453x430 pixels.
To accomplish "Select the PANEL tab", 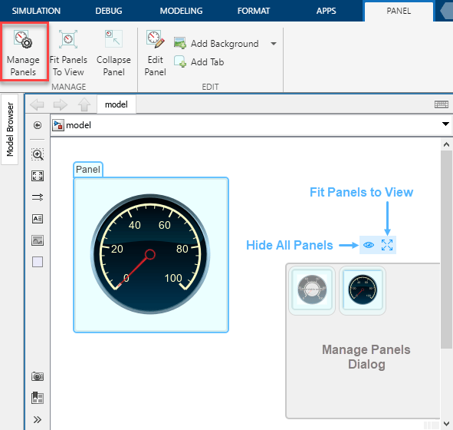I will [399, 11].
